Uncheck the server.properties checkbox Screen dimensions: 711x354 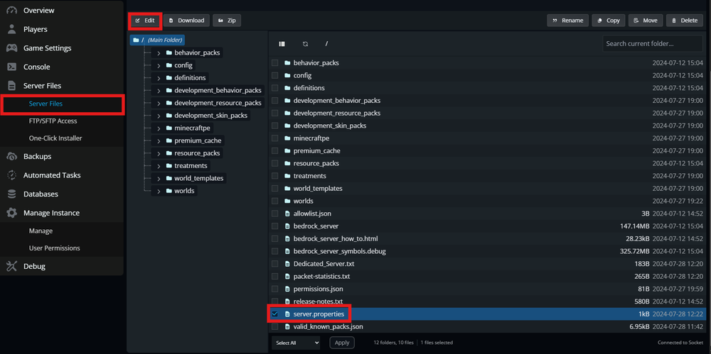pos(275,314)
